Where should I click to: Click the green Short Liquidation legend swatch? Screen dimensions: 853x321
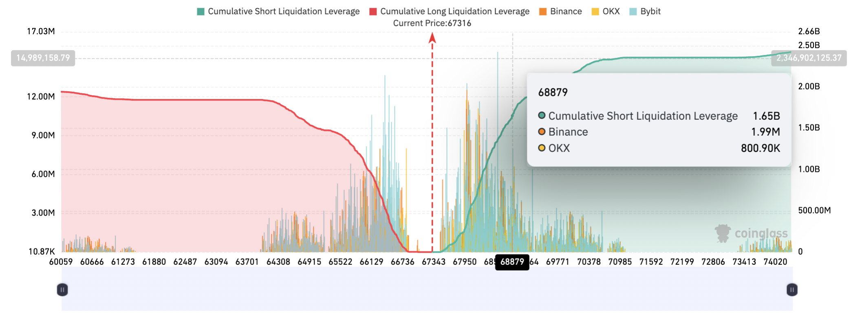tap(201, 11)
